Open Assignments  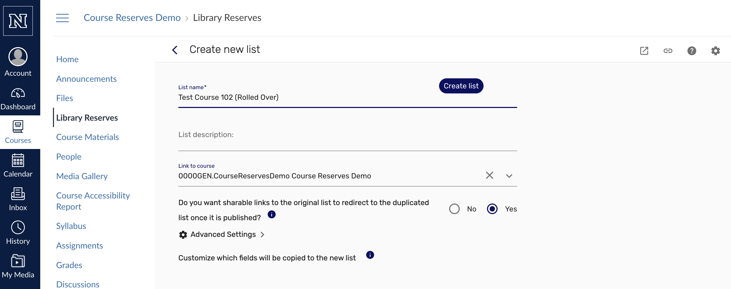[79, 245]
